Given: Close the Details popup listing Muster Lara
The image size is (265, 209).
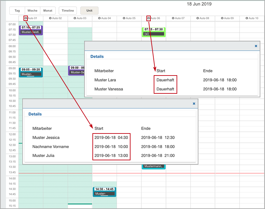Looking at the screenshot, I should (x=256, y=46).
